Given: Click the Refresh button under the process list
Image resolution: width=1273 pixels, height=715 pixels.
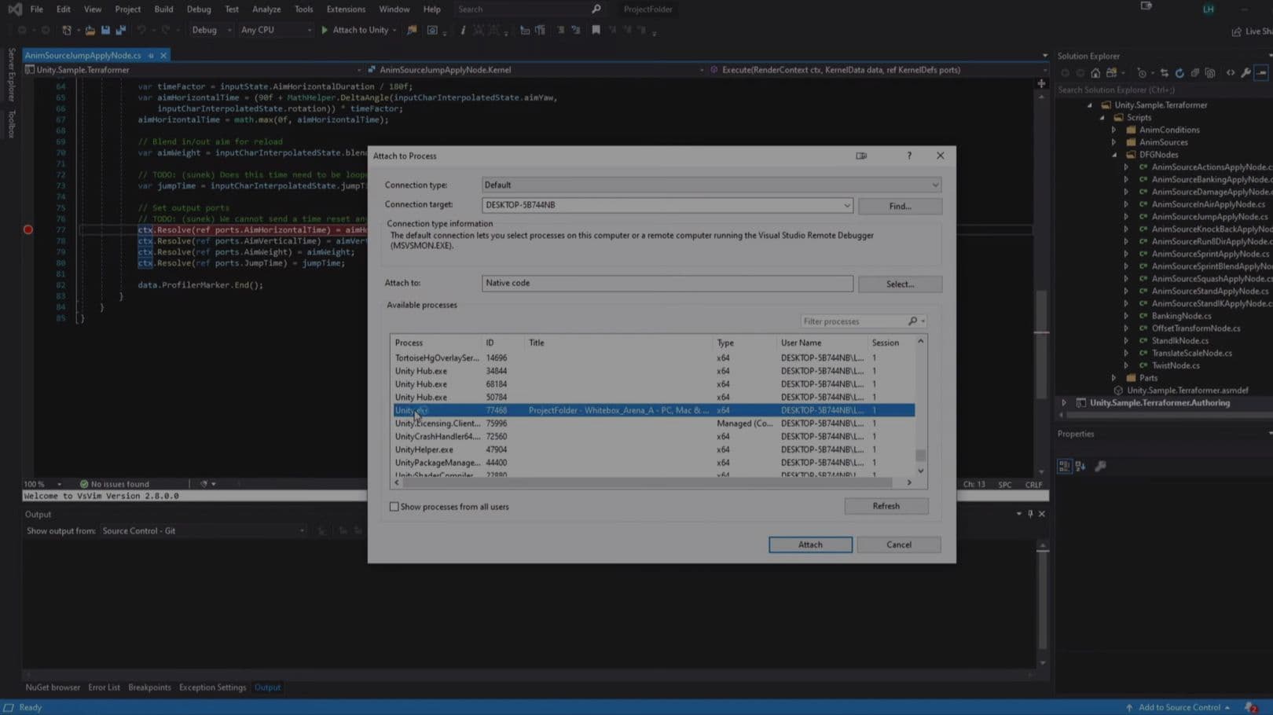Looking at the screenshot, I should click(x=886, y=506).
